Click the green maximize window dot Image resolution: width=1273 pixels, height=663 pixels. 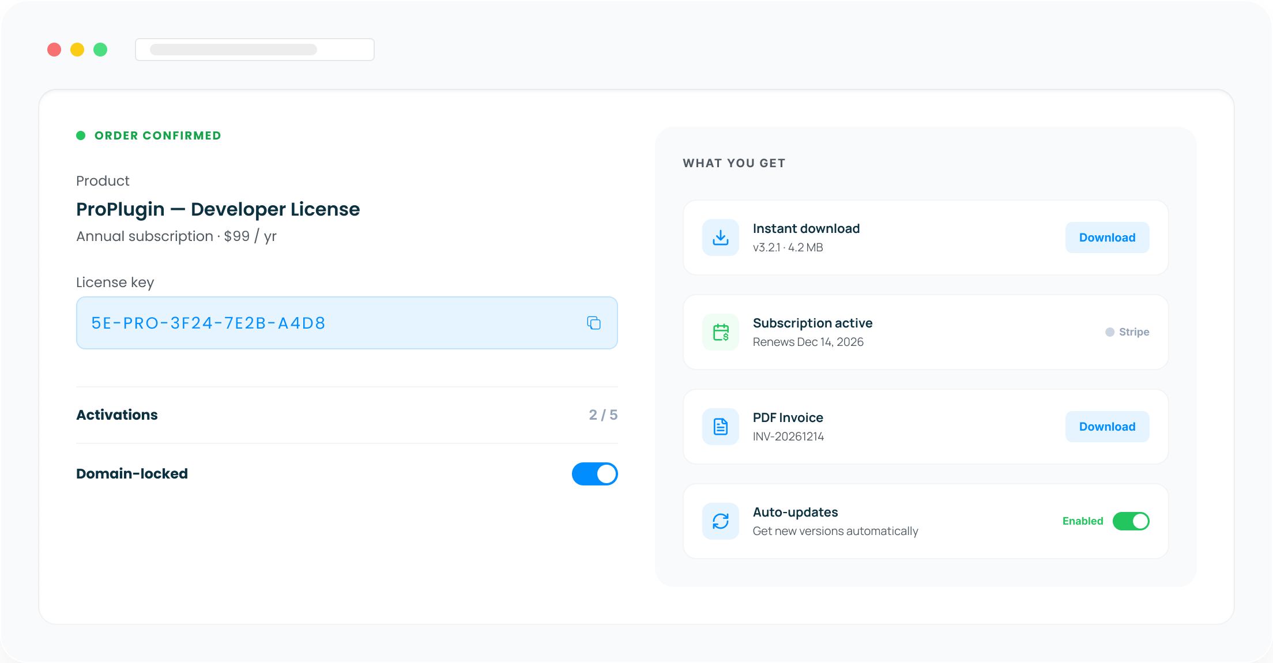point(100,50)
